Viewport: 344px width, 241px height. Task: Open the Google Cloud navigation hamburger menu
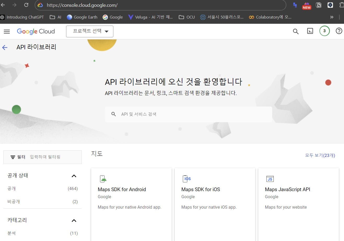pyautogui.click(x=7, y=32)
